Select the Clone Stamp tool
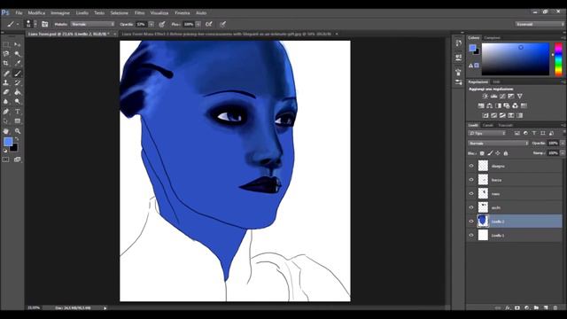Viewport: 567px width, 319px height. point(6,82)
